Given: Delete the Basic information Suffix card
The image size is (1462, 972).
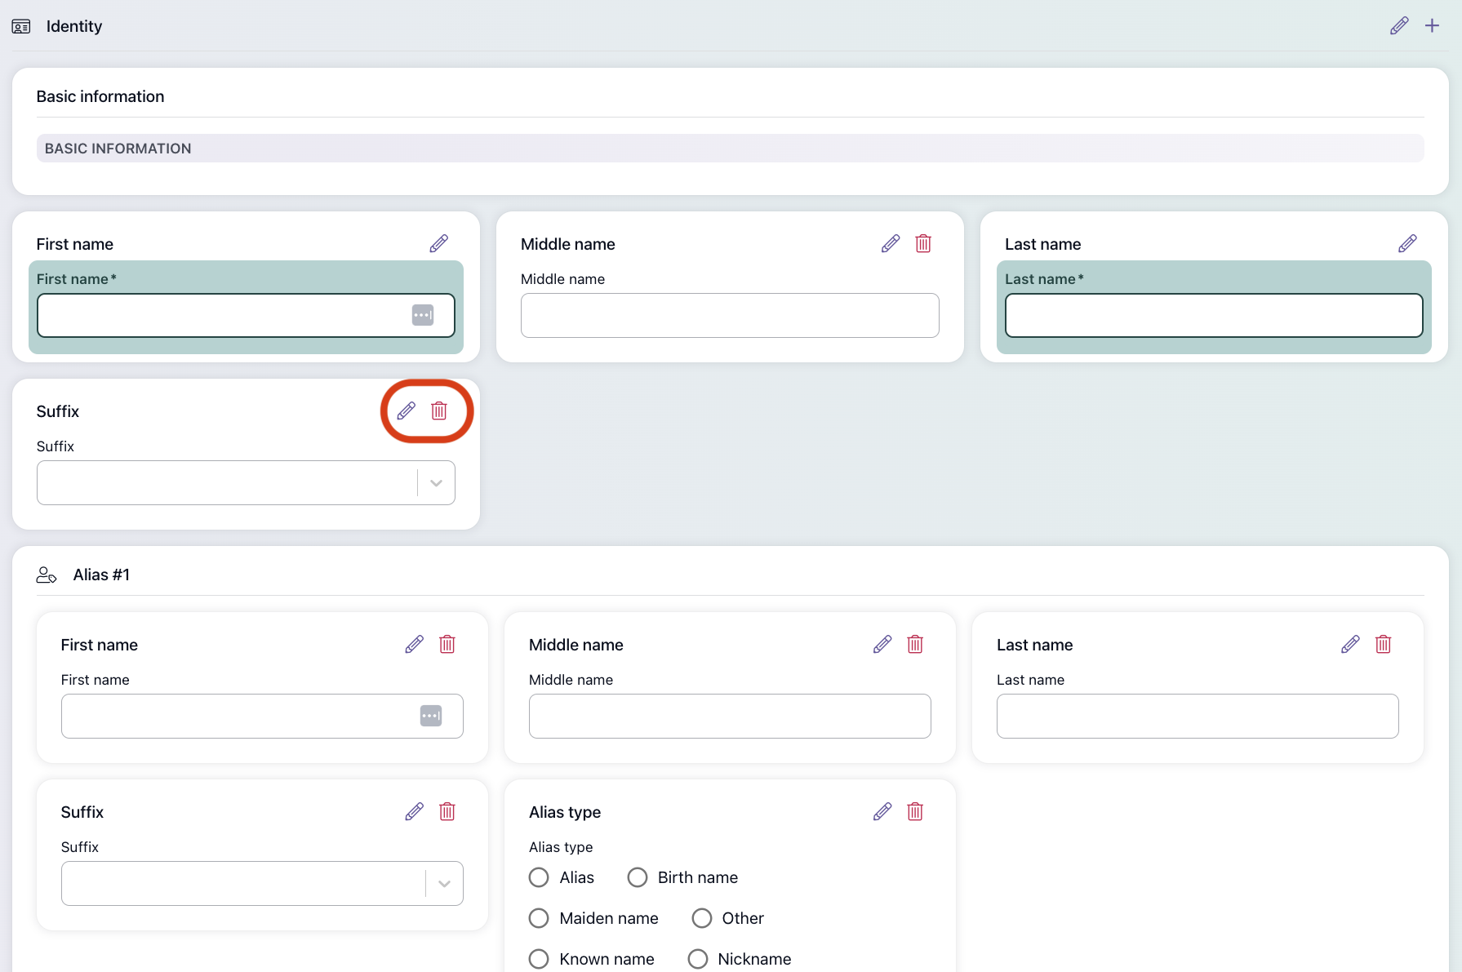Looking at the screenshot, I should pyautogui.click(x=439, y=411).
